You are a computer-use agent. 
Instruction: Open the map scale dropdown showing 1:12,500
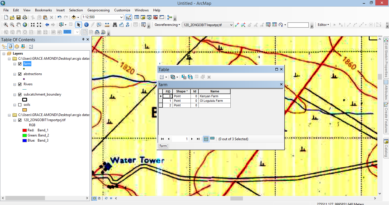(122, 17)
